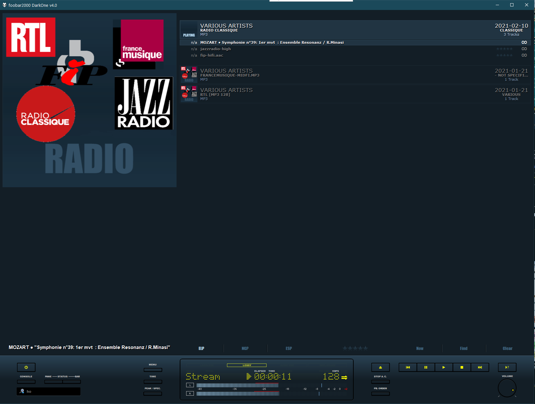The width and height of the screenshot is (535, 404).
Task: Select the fip-hifi.aac track
Action: pos(355,55)
